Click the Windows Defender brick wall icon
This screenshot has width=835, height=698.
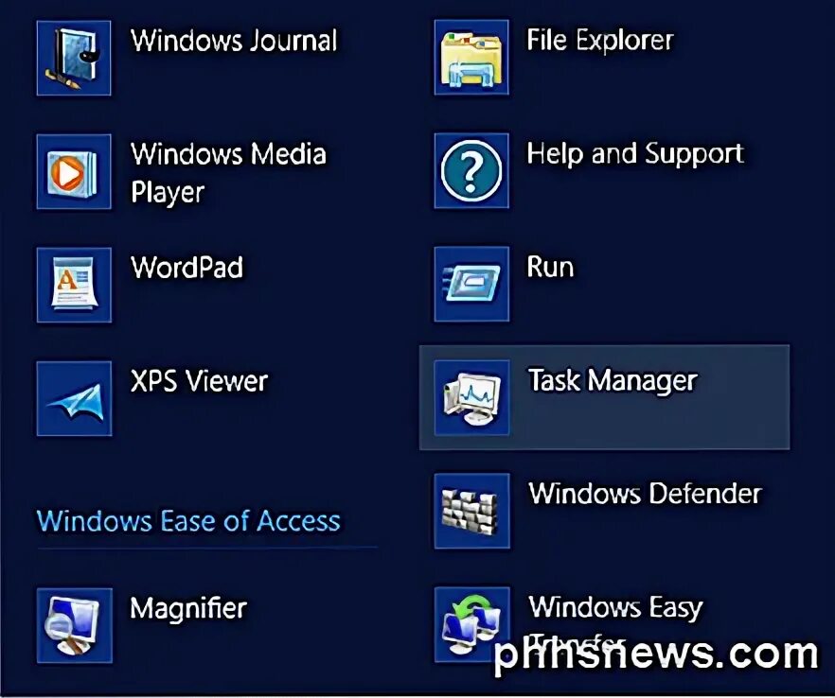tap(471, 511)
